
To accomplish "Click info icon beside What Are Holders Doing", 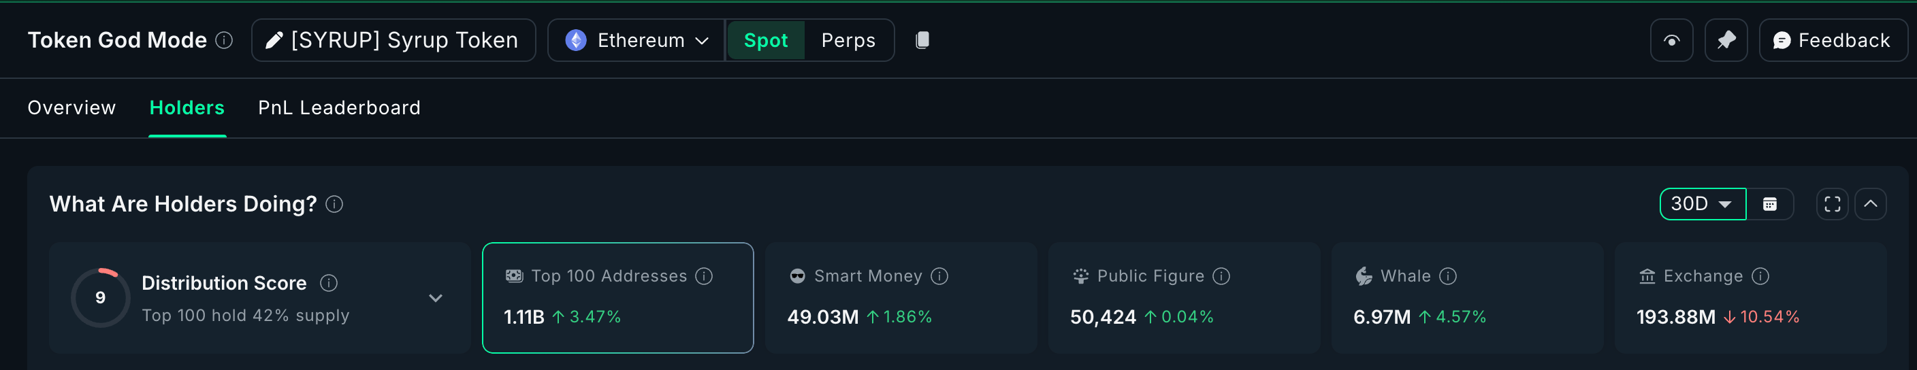I will pyautogui.click(x=334, y=204).
